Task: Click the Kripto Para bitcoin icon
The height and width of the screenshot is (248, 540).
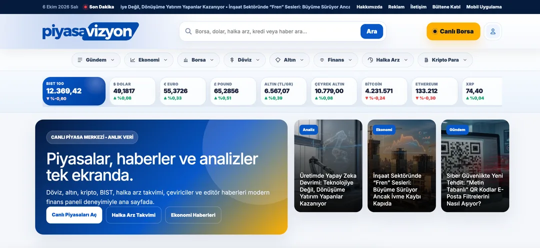Action: 426,60
